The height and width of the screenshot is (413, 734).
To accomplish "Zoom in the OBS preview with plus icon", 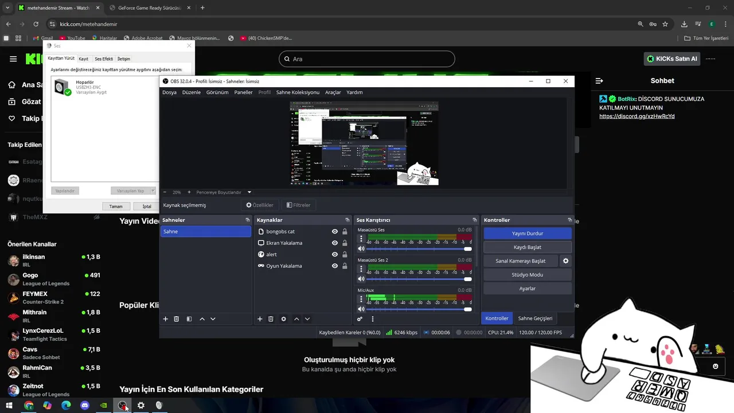I will [189, 192].
